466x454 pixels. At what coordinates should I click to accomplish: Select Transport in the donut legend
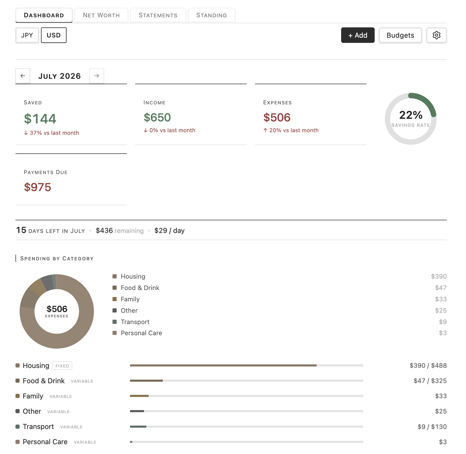click(135, 322)
